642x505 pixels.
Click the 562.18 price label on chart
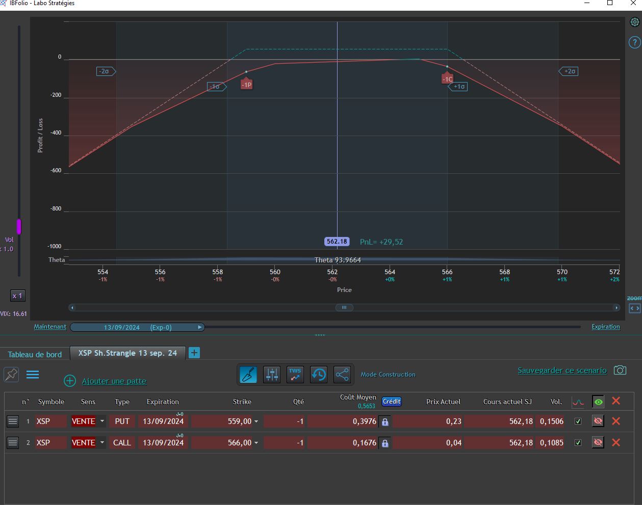pyautogui.click(x=337, y=242)
